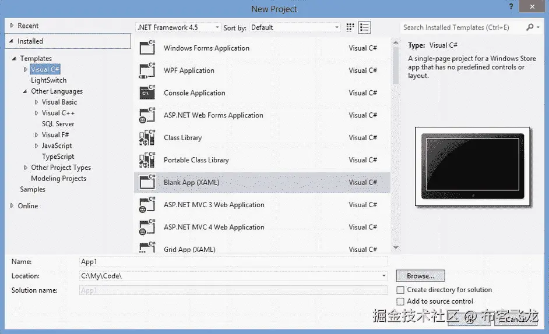Click the Browse... button

tap(421, 276)
